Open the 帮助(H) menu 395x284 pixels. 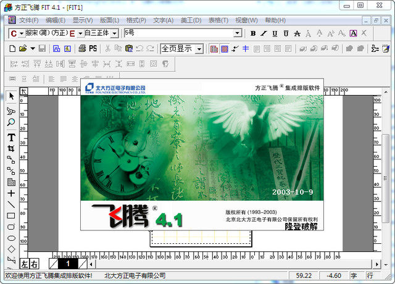coord(275,20)
